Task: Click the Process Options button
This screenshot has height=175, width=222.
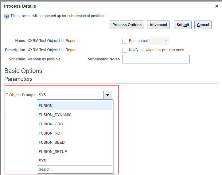Action: [x=127, y=25]
